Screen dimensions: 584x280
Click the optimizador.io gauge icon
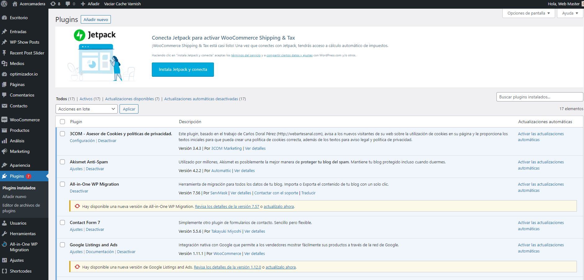pyautogui.click(x=4, y=74)
